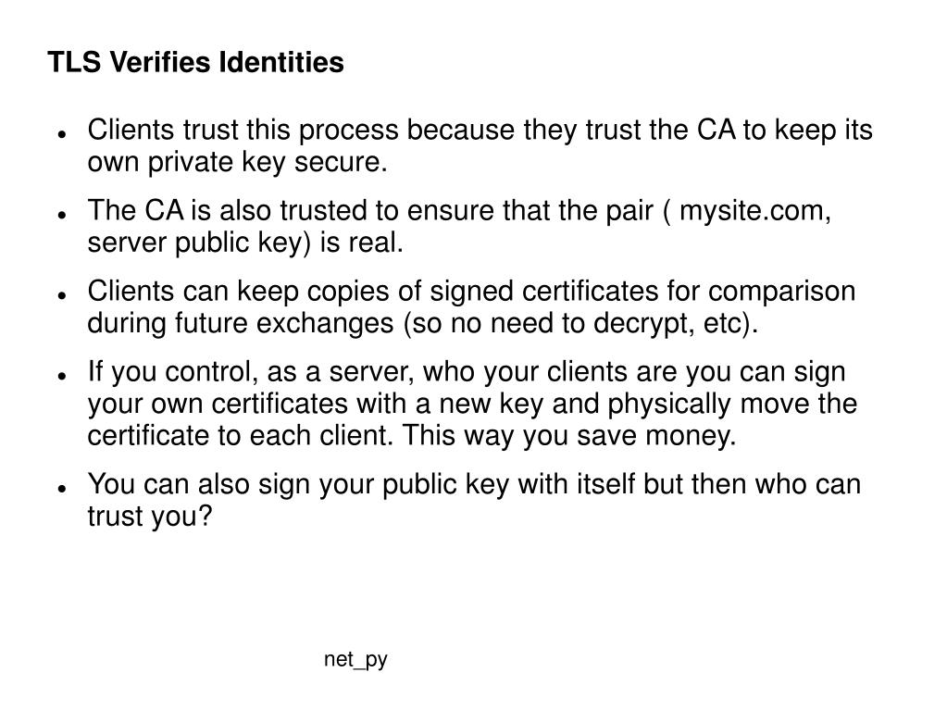
Task: Click the 'trust you?' text
Action: (x=150, y=517)
